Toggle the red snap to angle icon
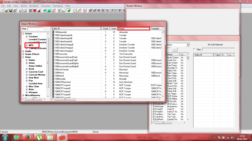Image resolution: width=252 pixels, height=141 pixels. click(35, 11)
